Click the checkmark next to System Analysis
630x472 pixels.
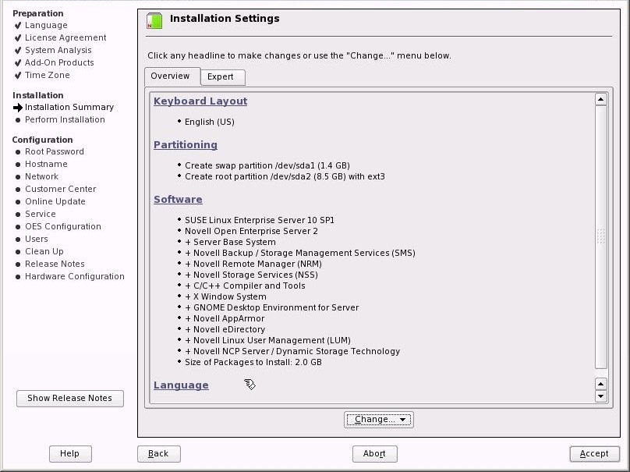point(18,50)
